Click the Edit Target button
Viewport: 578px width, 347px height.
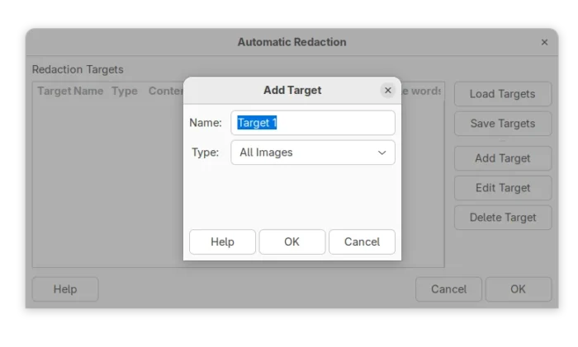(502, 188)
